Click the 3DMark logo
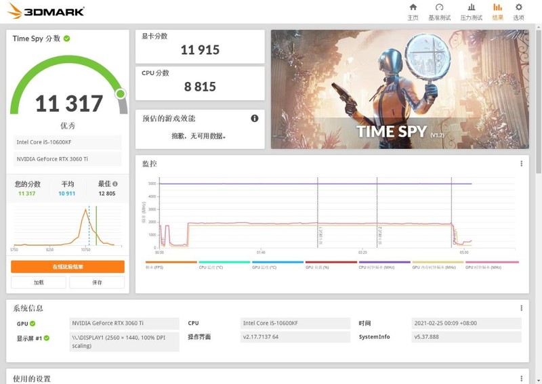 (x=45, y=11)
